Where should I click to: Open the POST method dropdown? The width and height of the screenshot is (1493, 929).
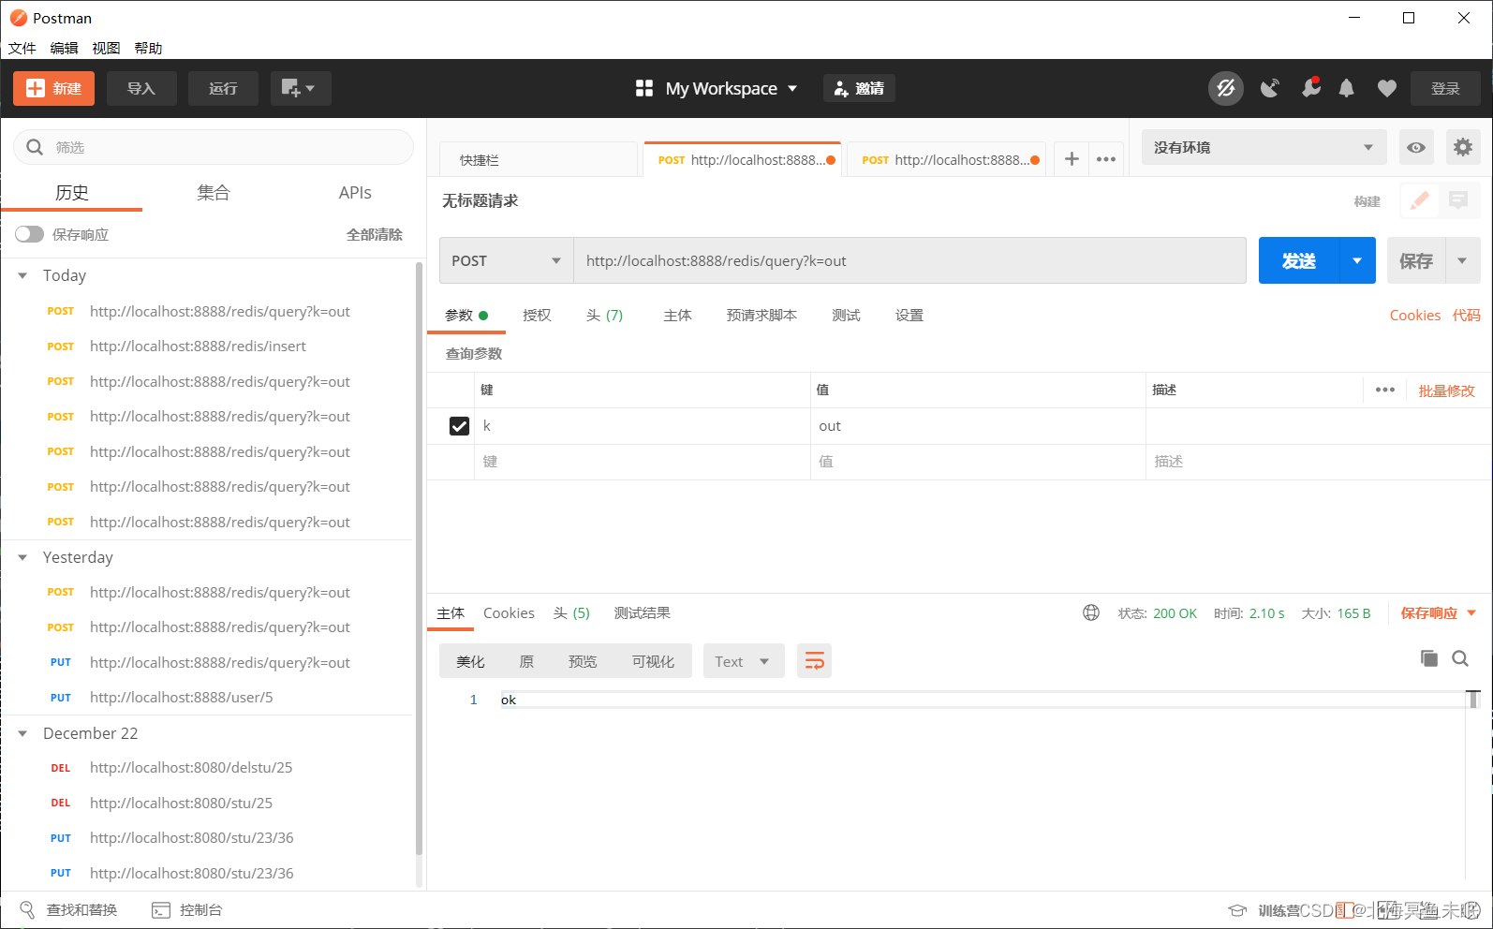[x=506, y=260]
